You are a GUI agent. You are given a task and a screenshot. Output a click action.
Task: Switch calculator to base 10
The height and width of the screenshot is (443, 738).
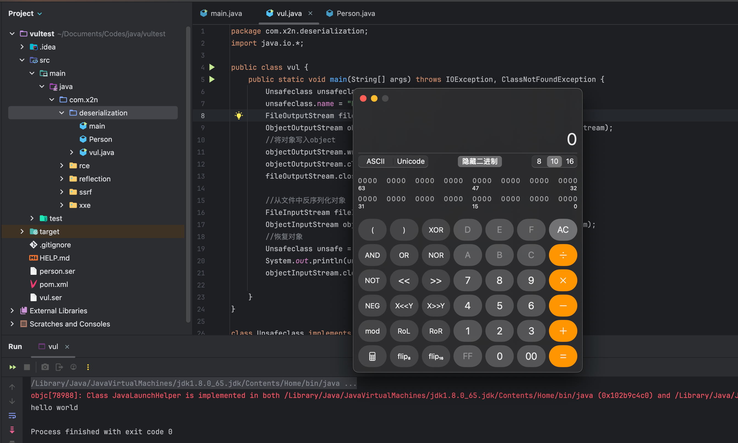pos(554,161)
